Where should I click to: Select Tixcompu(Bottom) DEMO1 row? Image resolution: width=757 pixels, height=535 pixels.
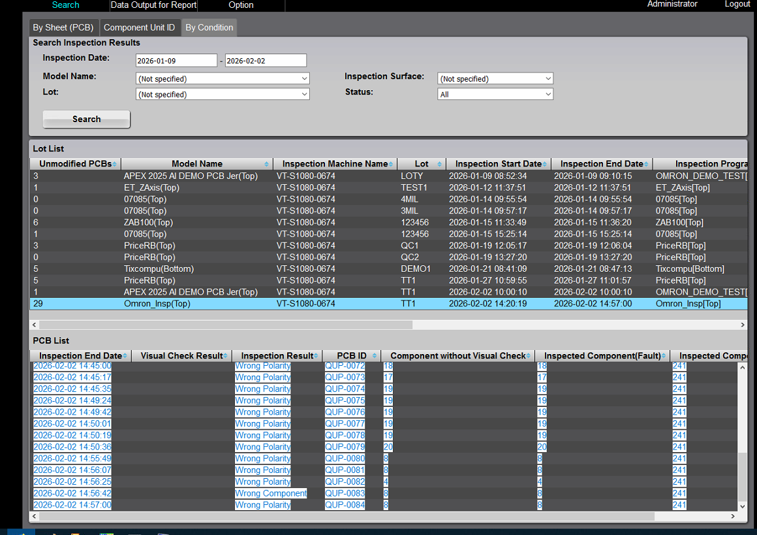388,268
